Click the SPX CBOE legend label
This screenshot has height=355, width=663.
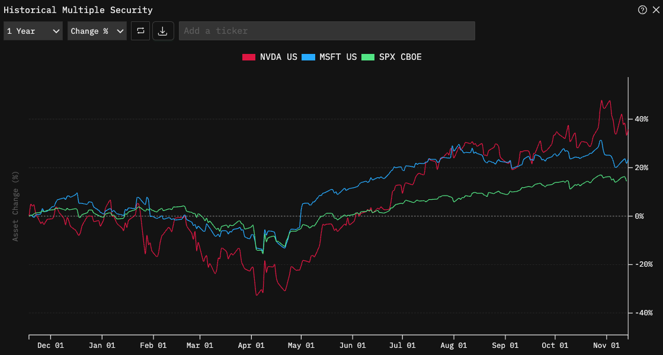pyautogui.click(x=401, y=57)
